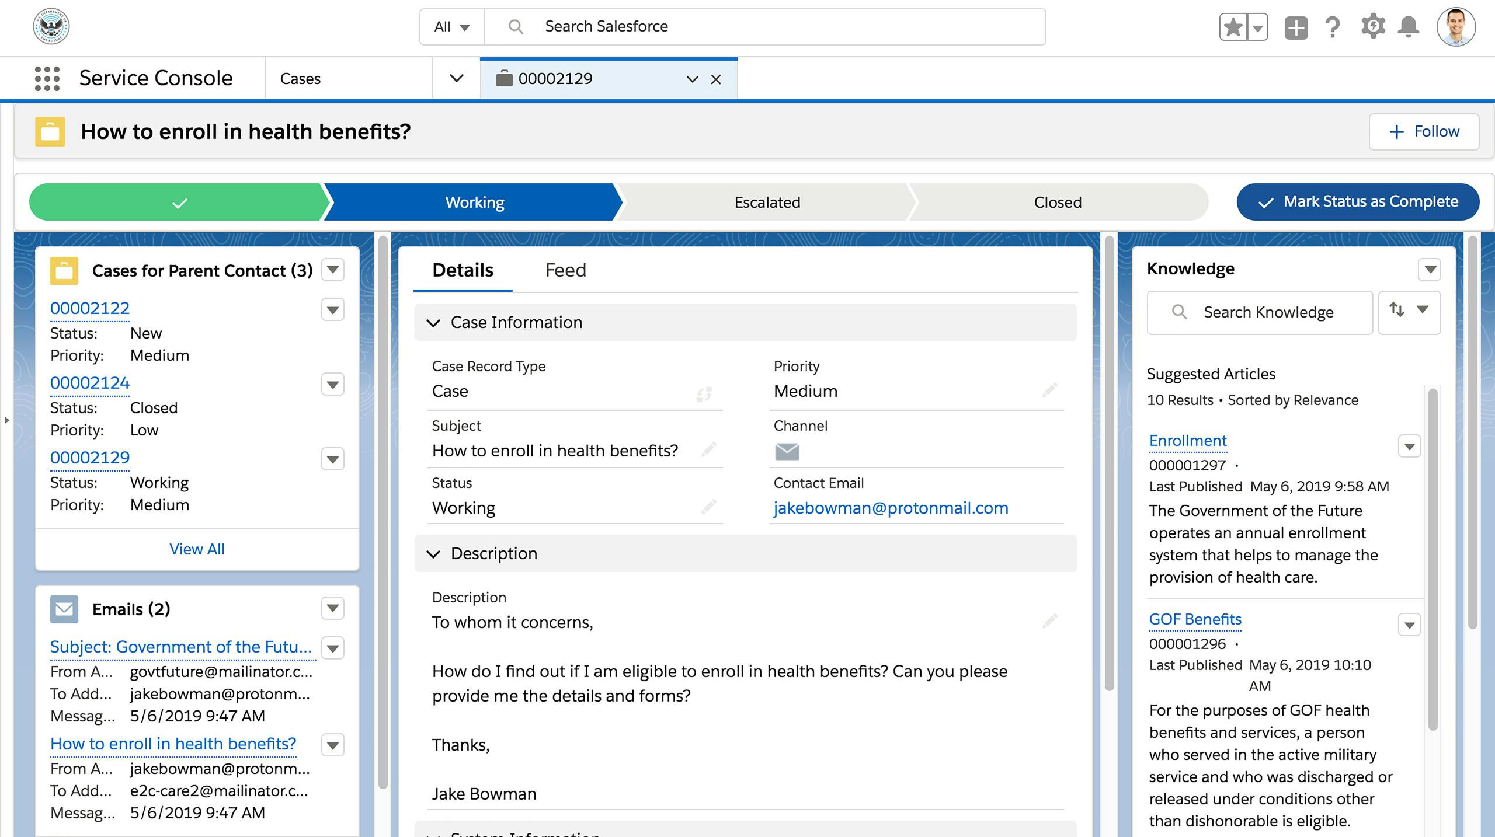Open actions dropdown for Enrollment article

pyautogui.click(x=1410, y=447)
